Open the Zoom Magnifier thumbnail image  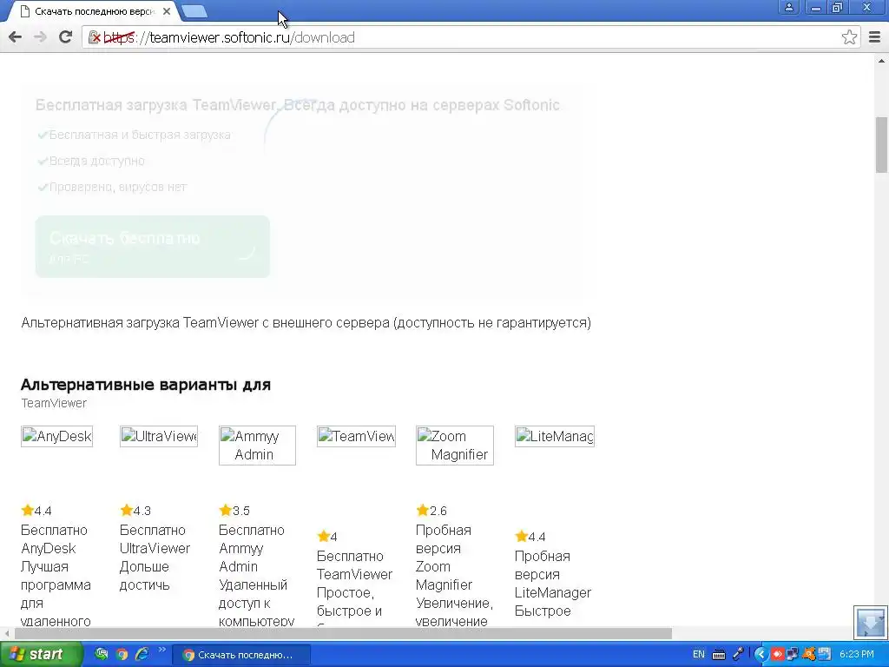point(455,446)
